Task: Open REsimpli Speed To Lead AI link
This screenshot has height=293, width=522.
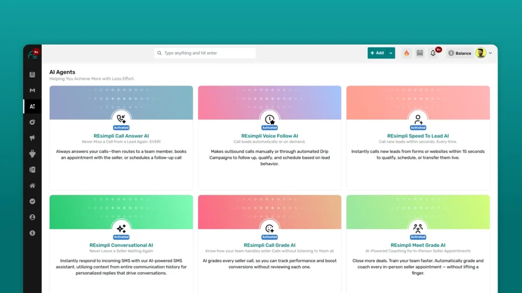Action: click(x=418, y=136)
